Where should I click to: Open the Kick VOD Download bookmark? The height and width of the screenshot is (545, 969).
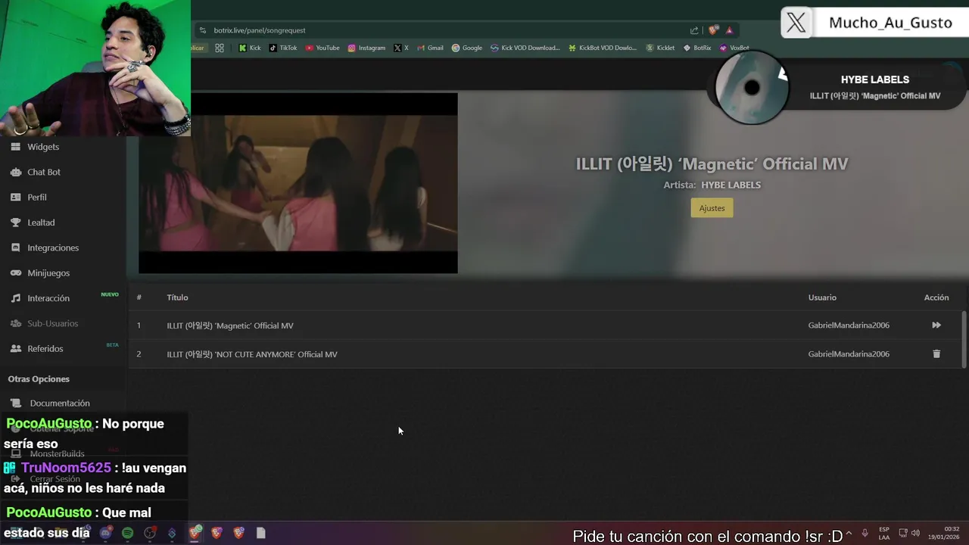pyautogui.click(x=525, y=48)
